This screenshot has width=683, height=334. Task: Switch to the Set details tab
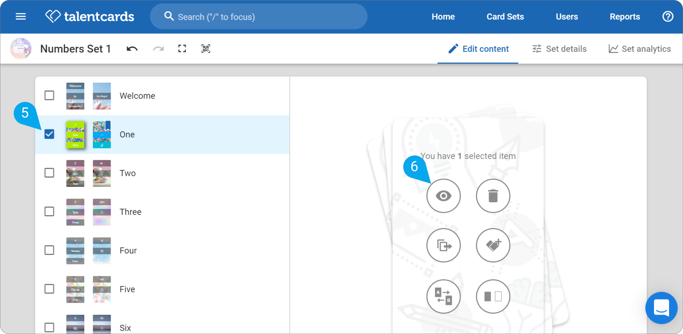point(559,49)
